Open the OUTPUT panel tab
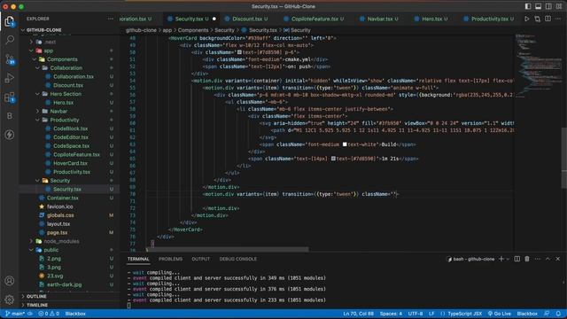The image size is (567, 319). (x=201, y=259)
